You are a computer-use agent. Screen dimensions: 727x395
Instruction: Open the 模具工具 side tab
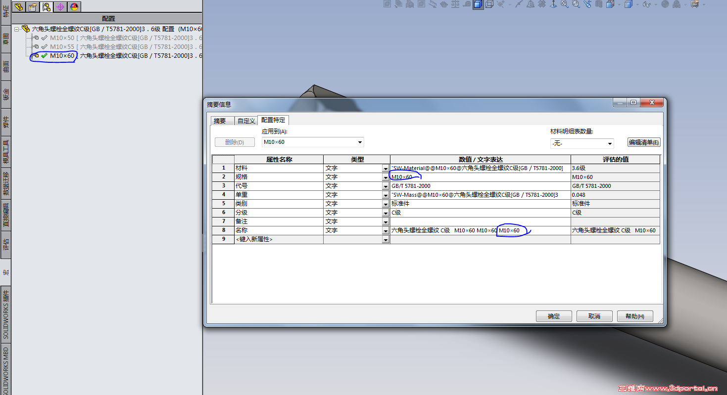5,151
